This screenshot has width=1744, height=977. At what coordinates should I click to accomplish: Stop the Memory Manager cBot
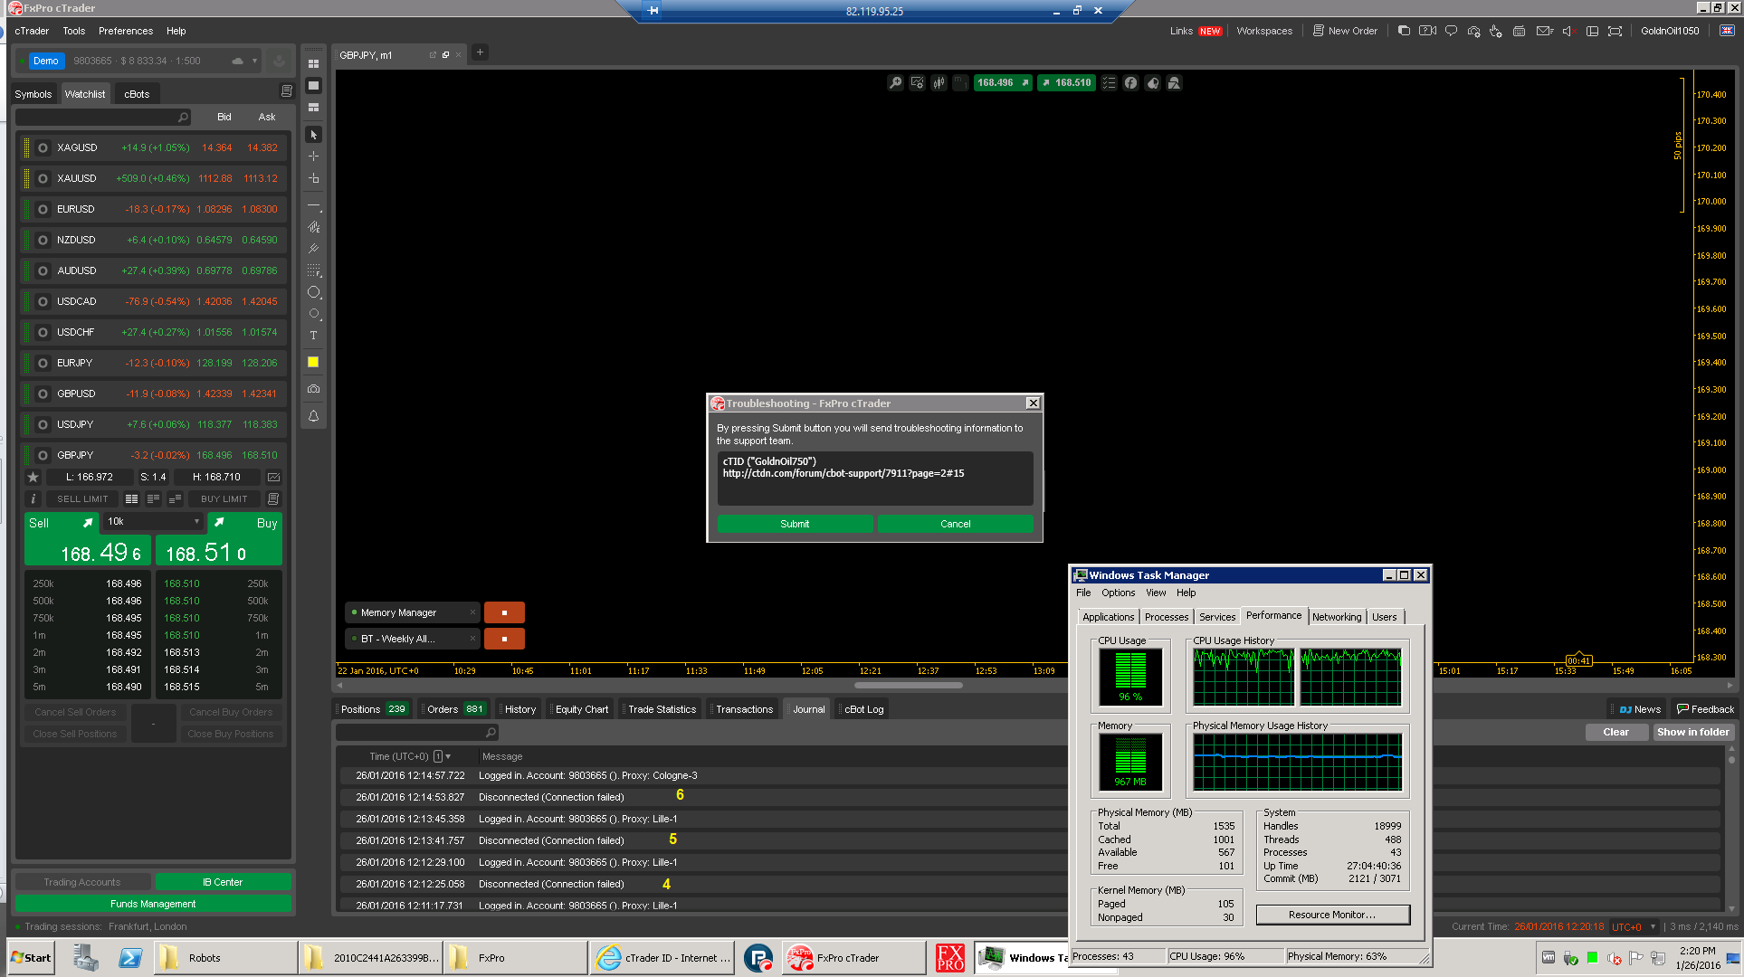504,612
